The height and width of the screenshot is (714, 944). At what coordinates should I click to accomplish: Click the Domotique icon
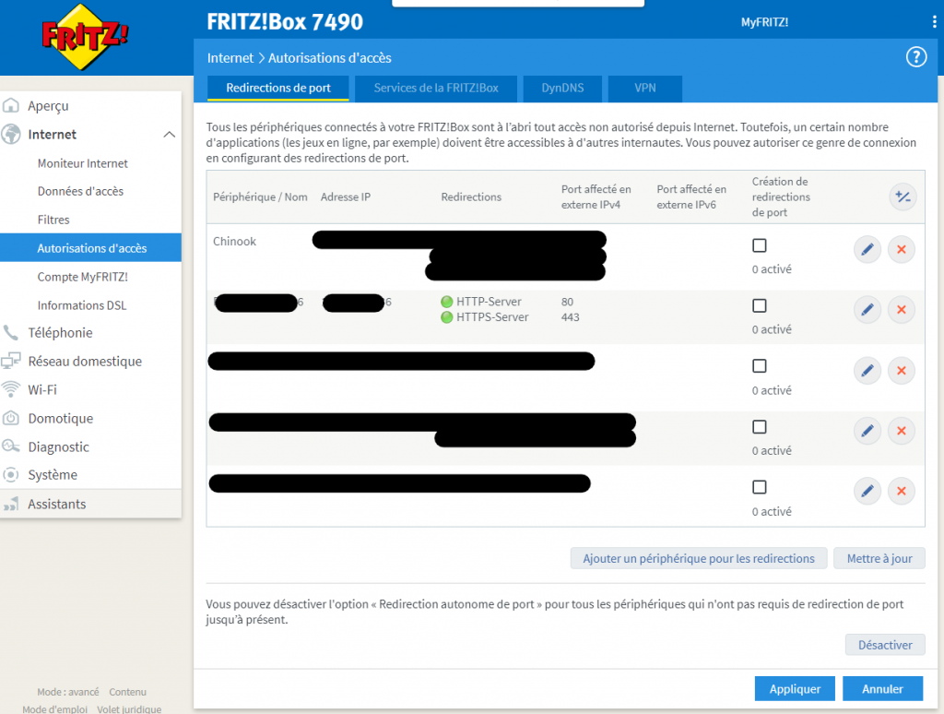(11, 418)
